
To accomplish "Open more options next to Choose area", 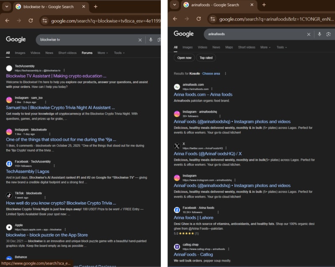I will pos(225,74).
